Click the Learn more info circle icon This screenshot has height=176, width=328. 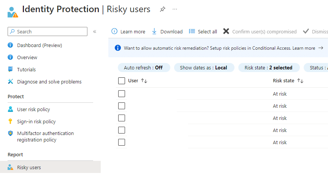tap(114, 31)
